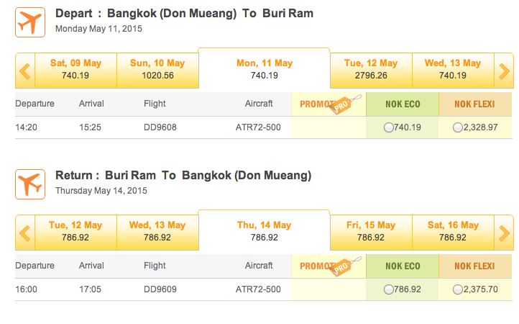
Task: Show later return dates with right arrow
Action: point(504,233)
